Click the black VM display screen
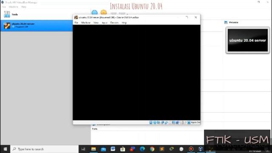 tap(136, 72)
